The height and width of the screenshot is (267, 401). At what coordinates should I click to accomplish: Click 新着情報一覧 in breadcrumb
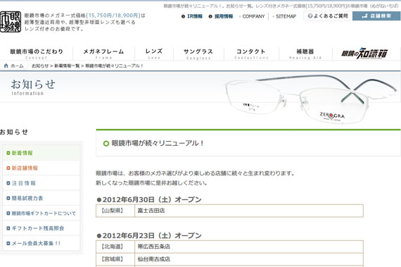click(x=67, y=66)
